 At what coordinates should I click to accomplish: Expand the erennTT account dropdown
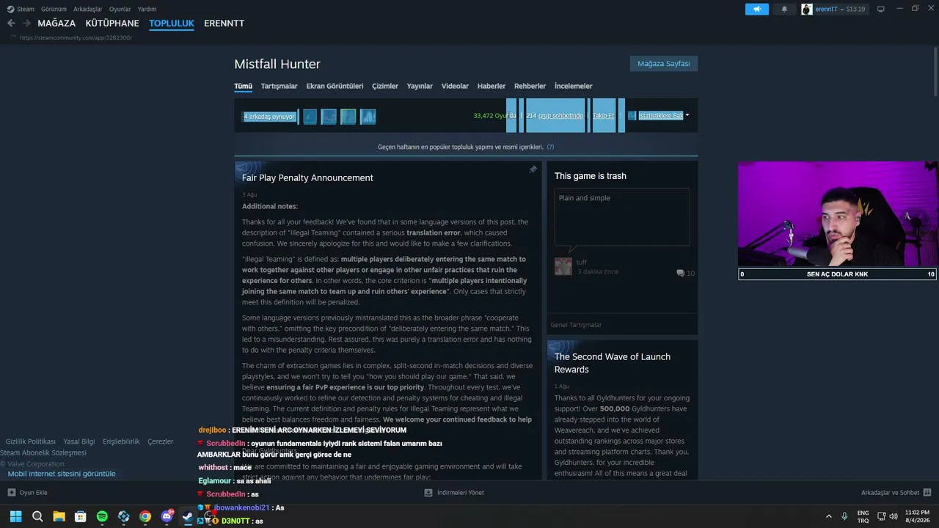click(841, 9)
